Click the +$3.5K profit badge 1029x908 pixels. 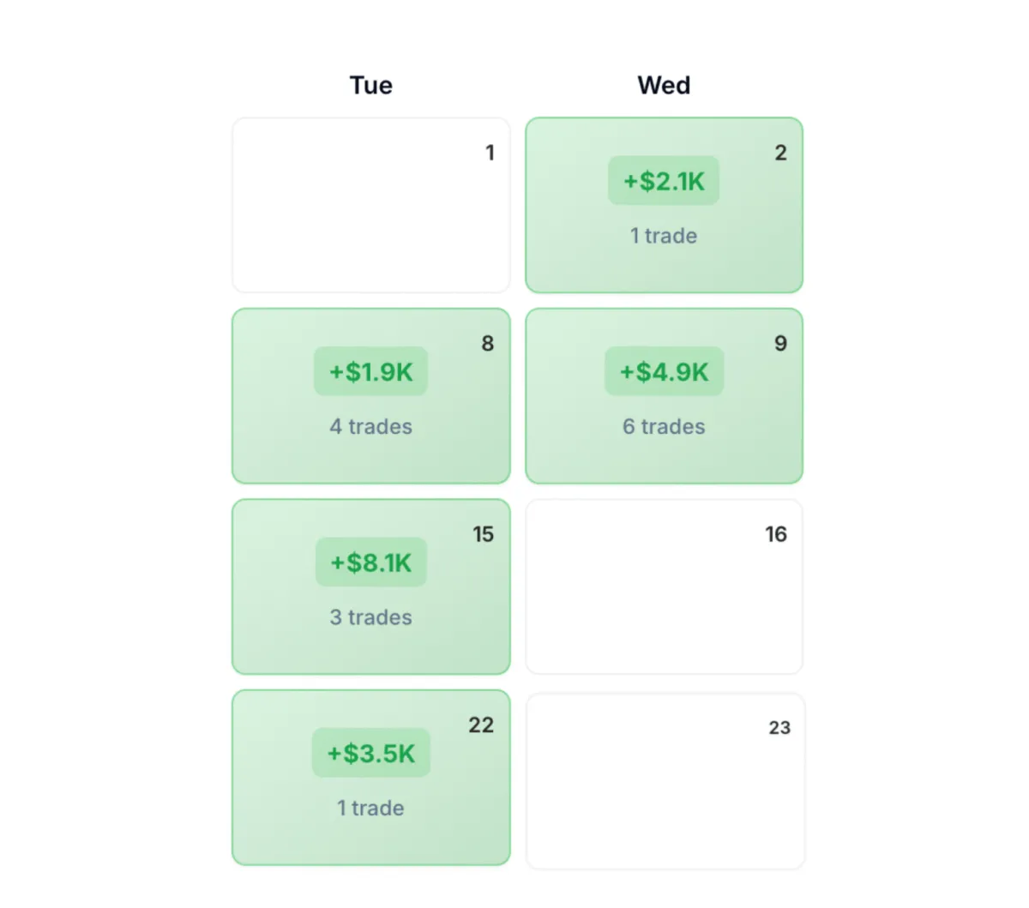(x=371, y=753)
